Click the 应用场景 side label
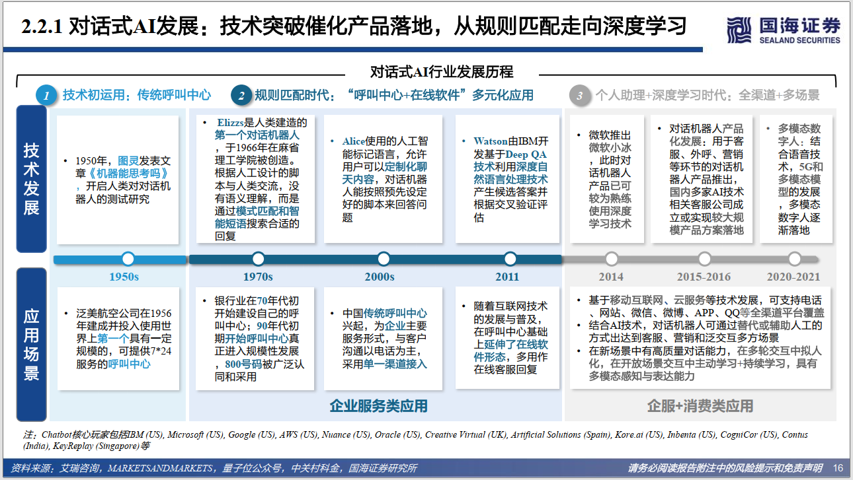Image resolution: width=853 pixels, height=480 pixels. click(32, 345)
